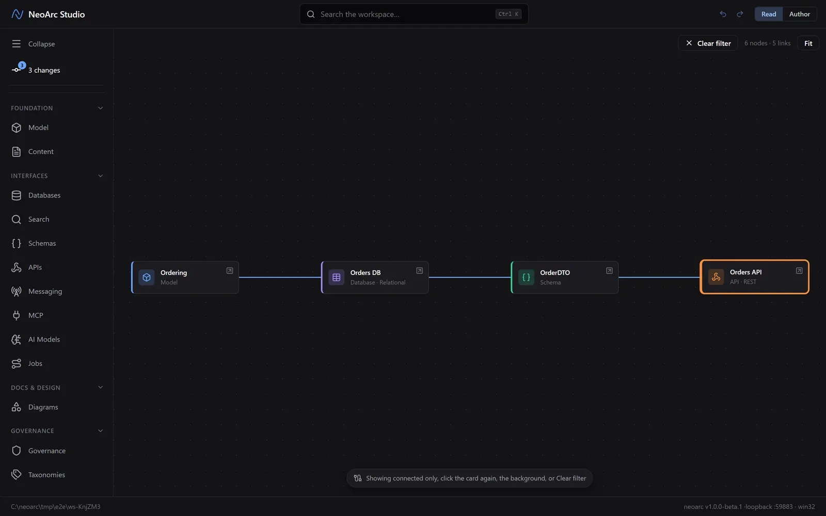
Task: Click the magnifier icon in workspace search bar
Action: 311,14
